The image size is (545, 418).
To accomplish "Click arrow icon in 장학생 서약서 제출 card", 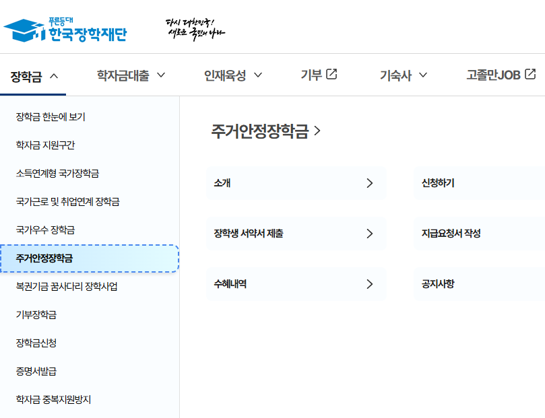I will [x=369, y=234].
